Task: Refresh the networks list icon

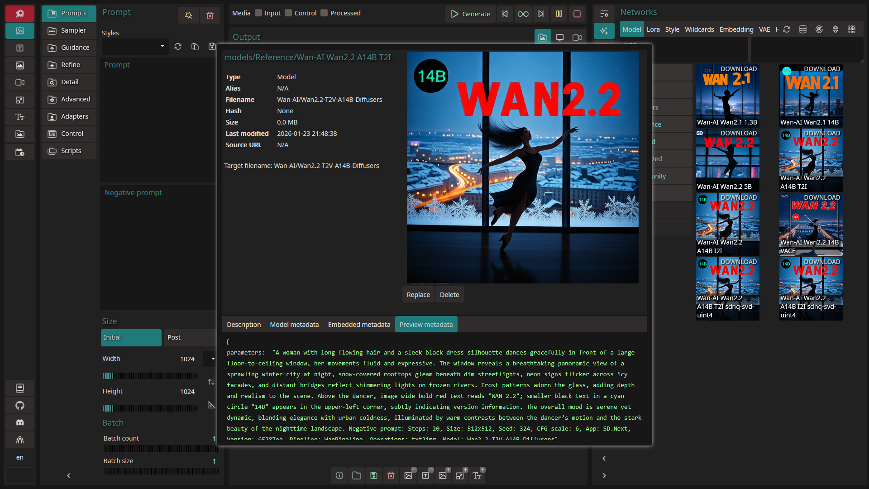Action: (787, 29)
